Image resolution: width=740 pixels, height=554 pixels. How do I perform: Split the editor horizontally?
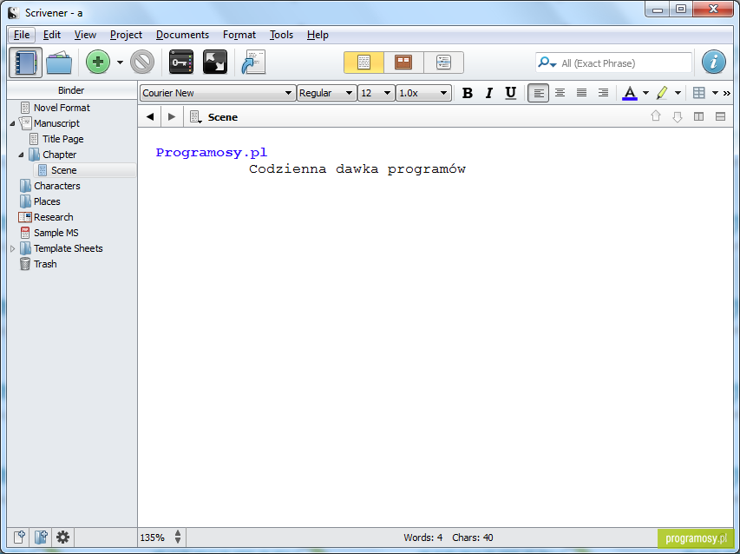(720, 116)
